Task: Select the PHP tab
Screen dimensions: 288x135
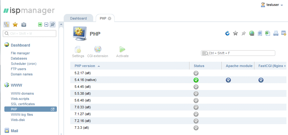Action: click(103, 18)
